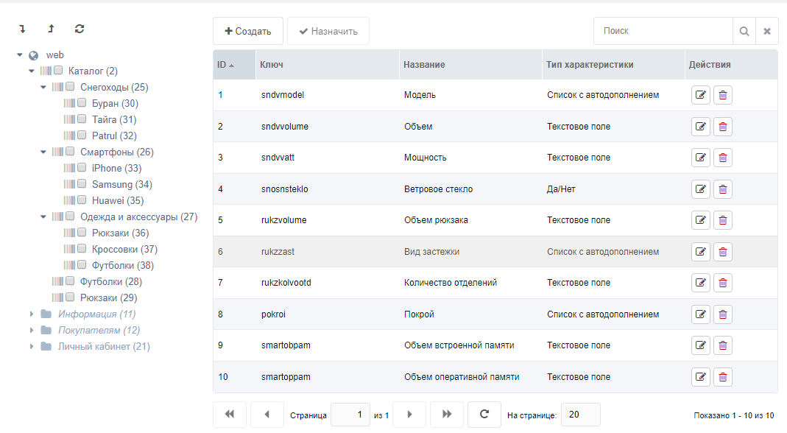Viewport: 787px width, 433px height.
Task: Check the Samsung (34) checkbox
Action: click(x=82, y=184)
